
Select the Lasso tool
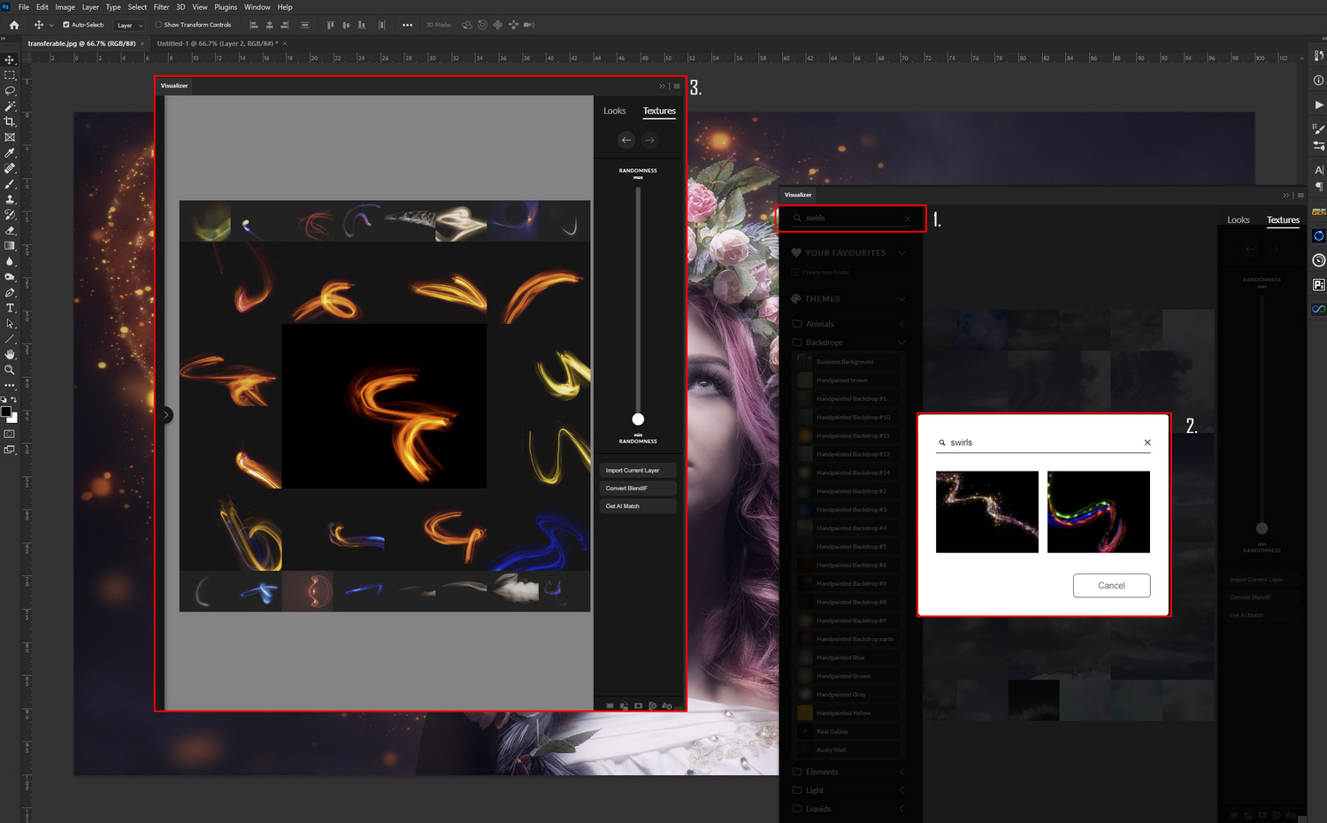pyautogui.click(x=10, y=91)
